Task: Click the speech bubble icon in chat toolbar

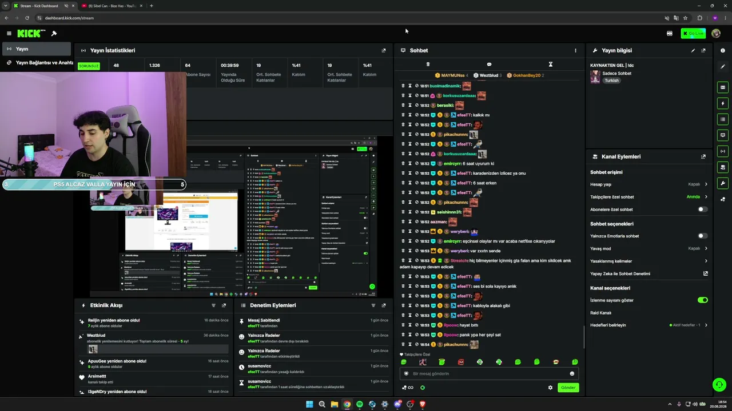Action: coord(489,65)
